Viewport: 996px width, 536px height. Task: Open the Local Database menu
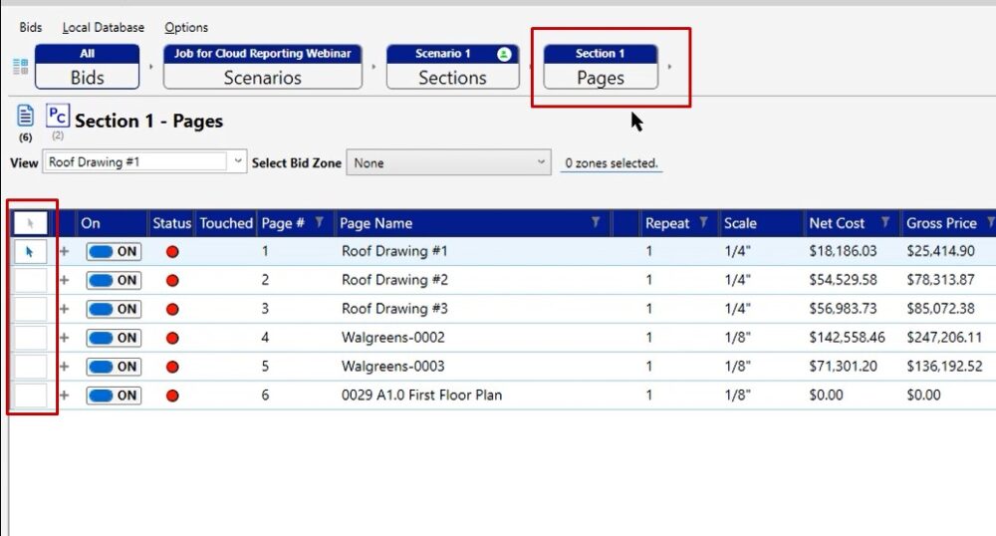click(x=103, y=28)
